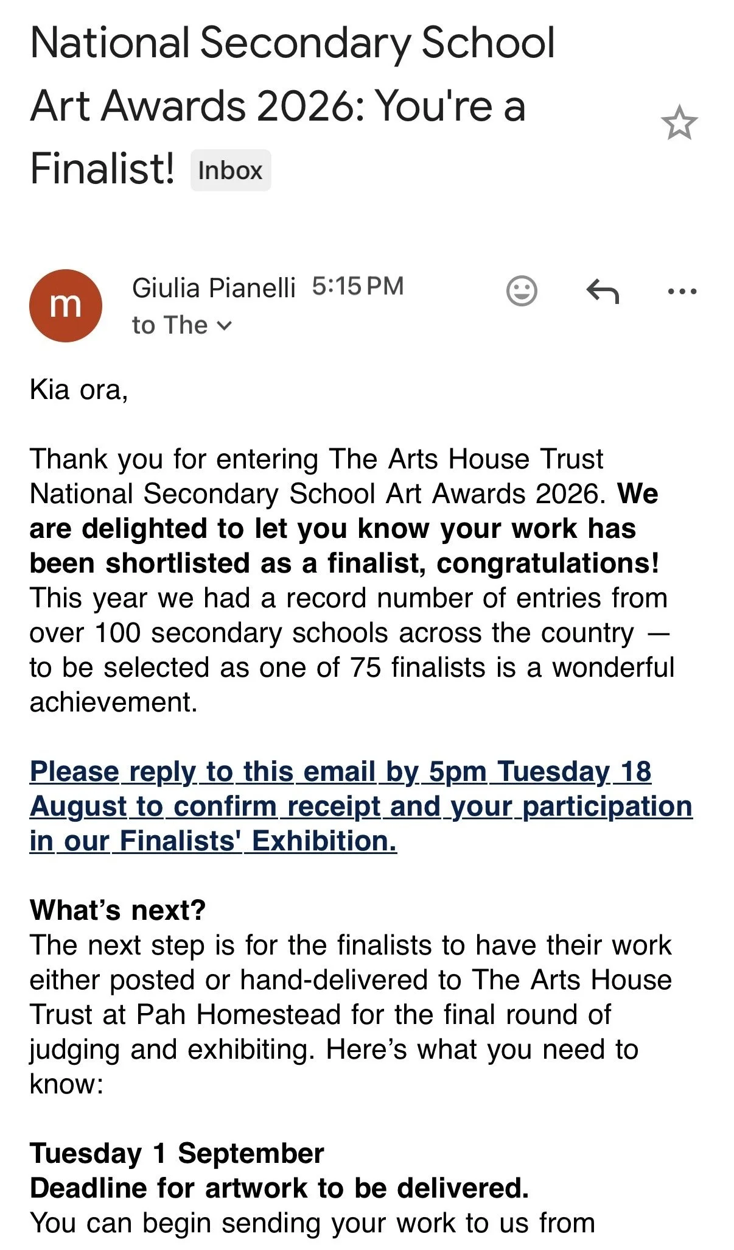The image size is (734, 1250).
Task: Open the Inbox label chip
Action: [x=230, y=171]
